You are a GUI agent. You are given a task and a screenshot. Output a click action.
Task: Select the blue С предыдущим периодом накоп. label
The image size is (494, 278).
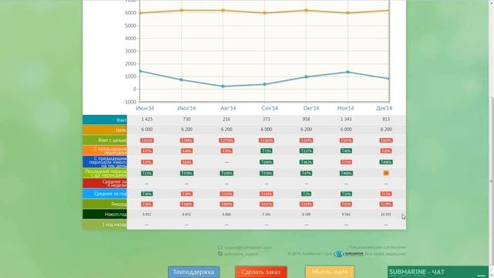105,161
